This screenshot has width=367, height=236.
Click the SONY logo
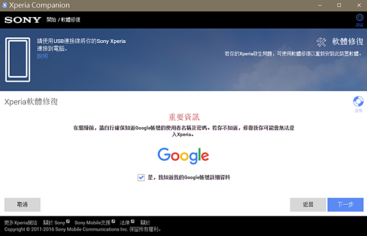(23, 20)
